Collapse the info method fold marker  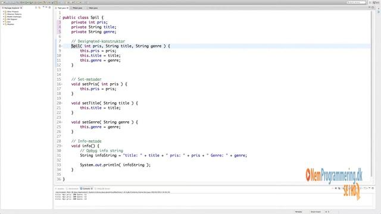pos(62,146)
